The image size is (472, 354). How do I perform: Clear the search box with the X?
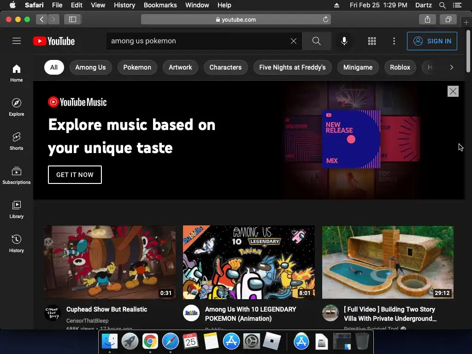point(294,41)
